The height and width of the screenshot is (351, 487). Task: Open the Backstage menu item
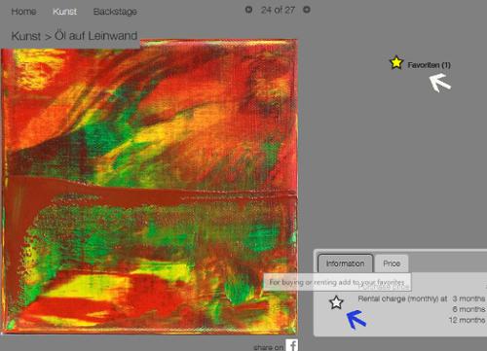[x=115, y=12]
